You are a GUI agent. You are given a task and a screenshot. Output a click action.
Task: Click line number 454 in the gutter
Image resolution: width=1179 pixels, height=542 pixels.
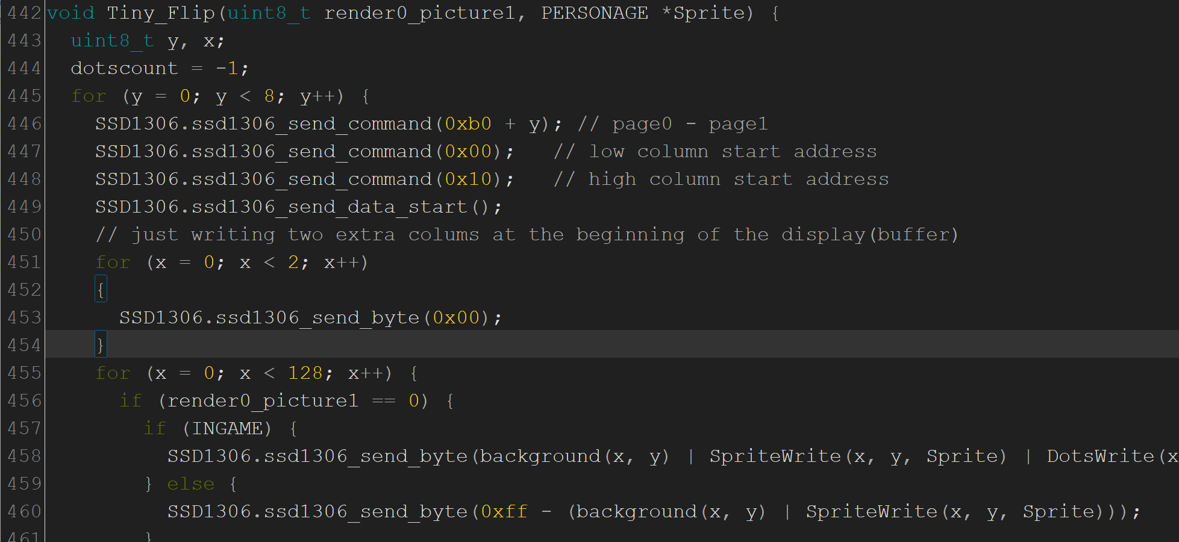(23, 344)
